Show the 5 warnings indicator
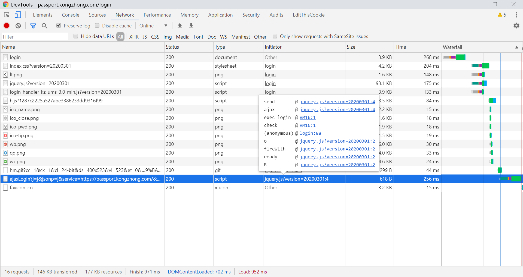Viewport: 523px width, 277px height. tap(502, 15)
